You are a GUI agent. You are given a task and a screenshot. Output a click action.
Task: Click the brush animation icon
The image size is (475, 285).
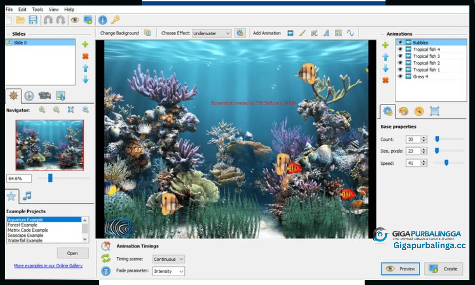pos(302,33)
